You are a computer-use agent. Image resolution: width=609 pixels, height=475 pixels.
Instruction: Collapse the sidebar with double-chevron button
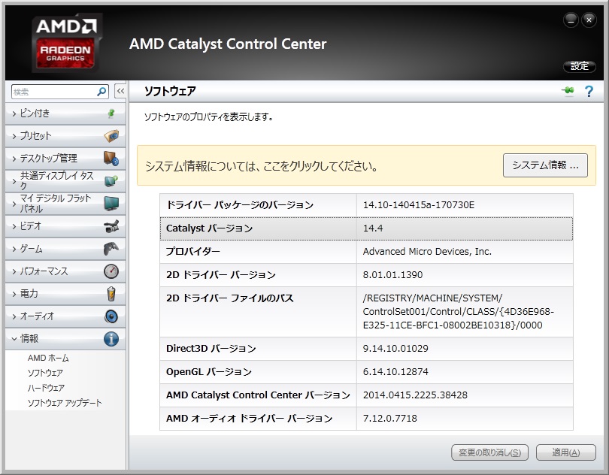coord(120,92)
